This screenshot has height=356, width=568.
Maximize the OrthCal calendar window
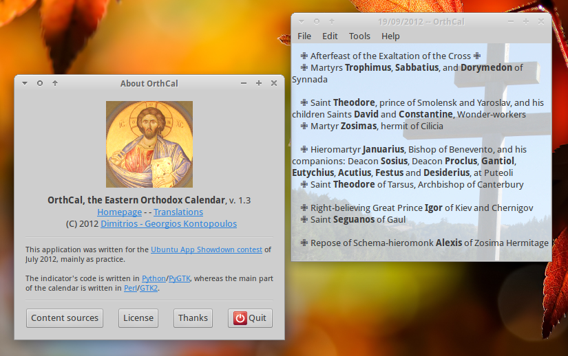pyautogui.click(x=526, y=22)
